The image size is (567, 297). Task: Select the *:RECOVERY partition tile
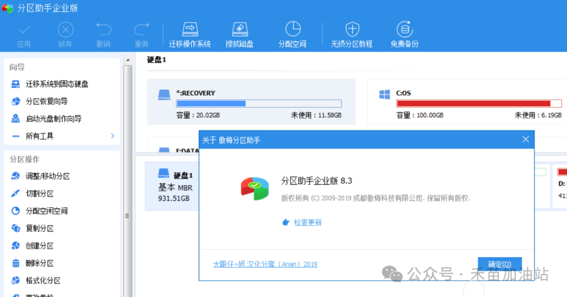[x=251, y=102]
